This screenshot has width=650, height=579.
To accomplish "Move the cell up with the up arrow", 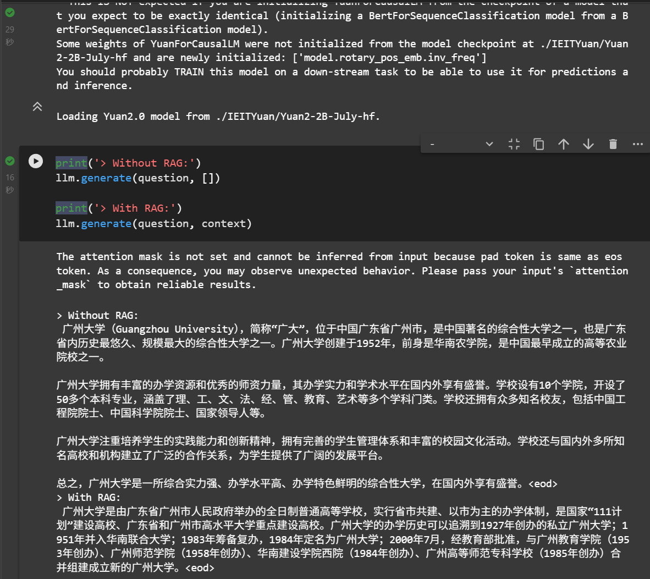I will [563, 144].
